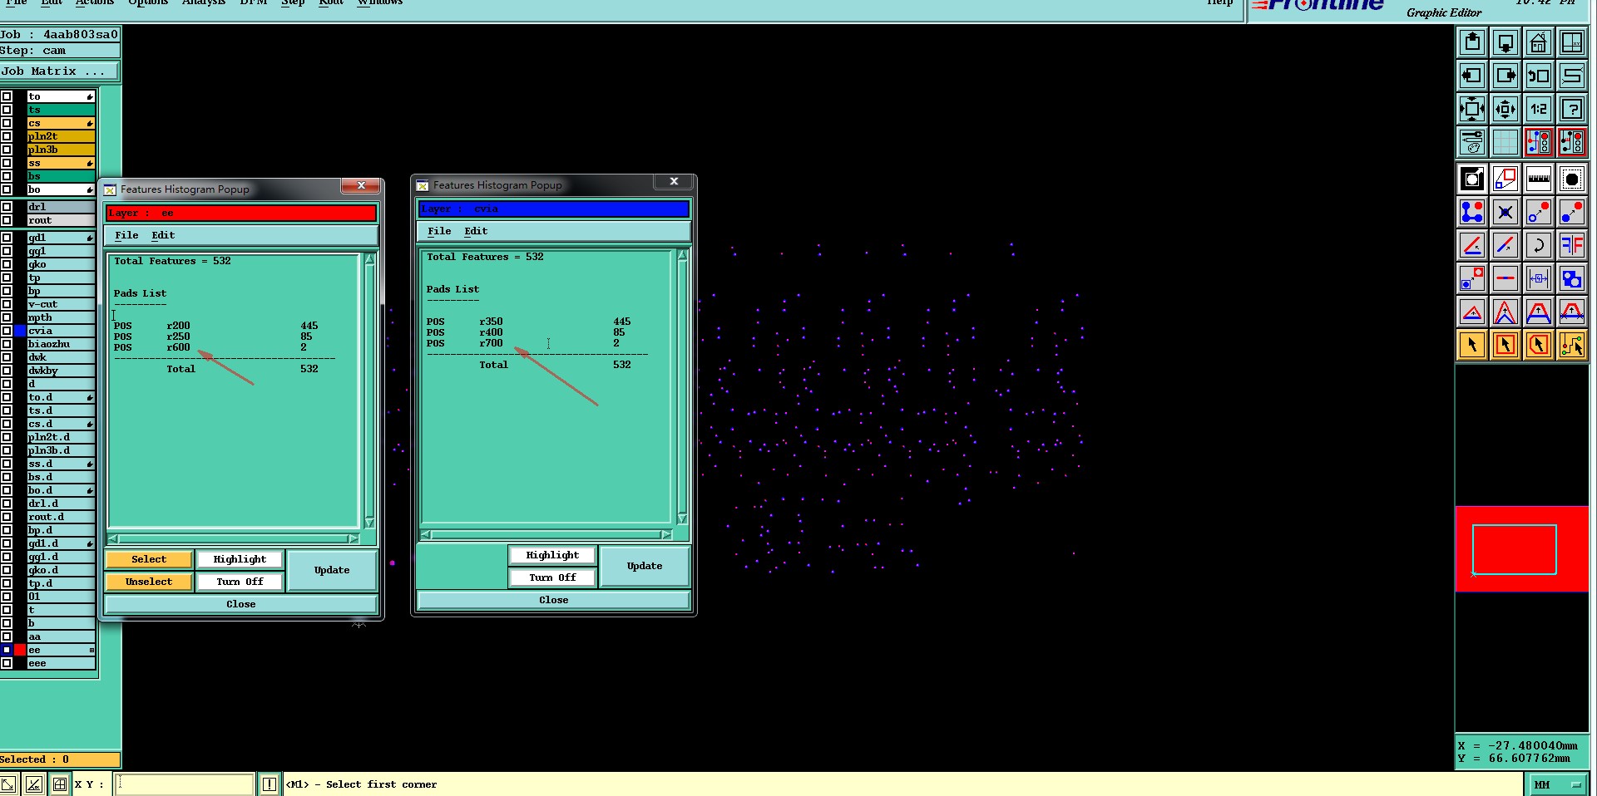Click the question mark help icon
The width and height of the screenshot is (1597, 796).
click(x=1572, y=109)
